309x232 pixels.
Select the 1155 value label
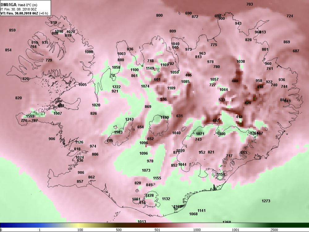pos(157,178)
